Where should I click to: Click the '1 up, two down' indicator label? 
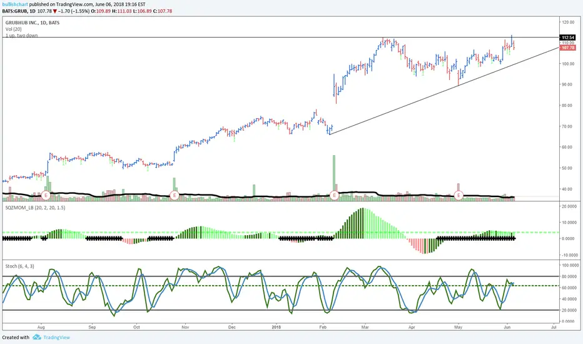coord(21,35)
